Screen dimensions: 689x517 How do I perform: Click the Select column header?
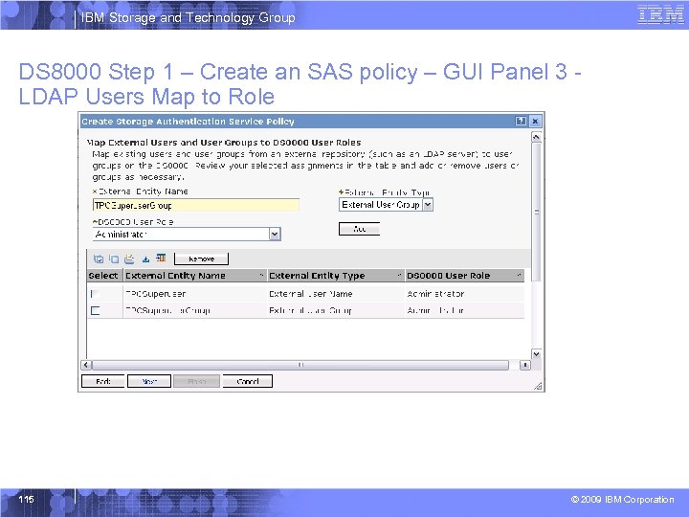[103, 276]
